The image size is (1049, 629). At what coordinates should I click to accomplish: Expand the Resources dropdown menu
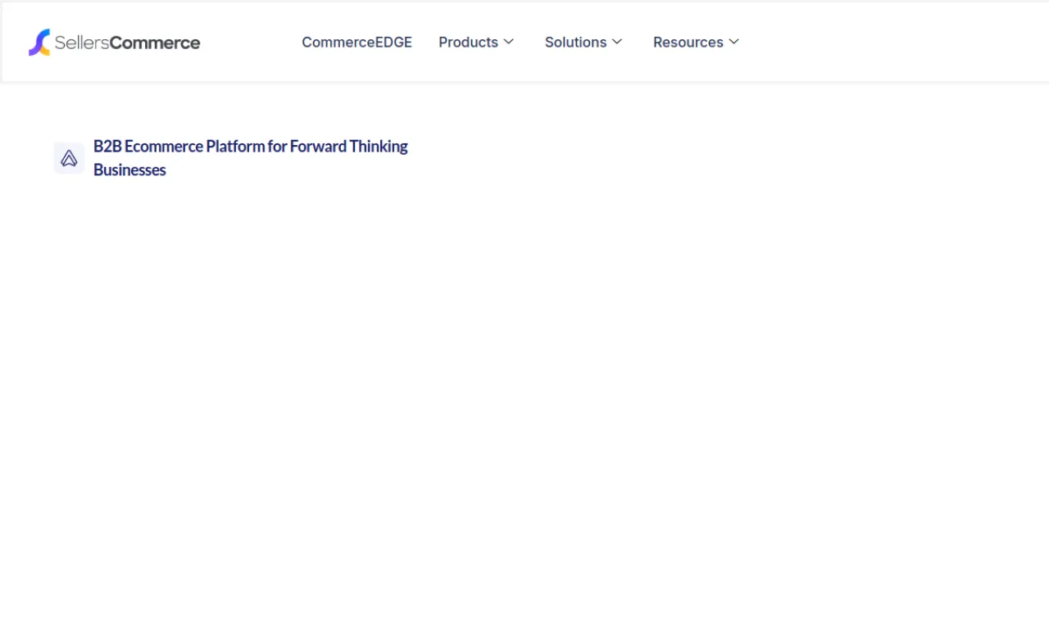[696, 42]
